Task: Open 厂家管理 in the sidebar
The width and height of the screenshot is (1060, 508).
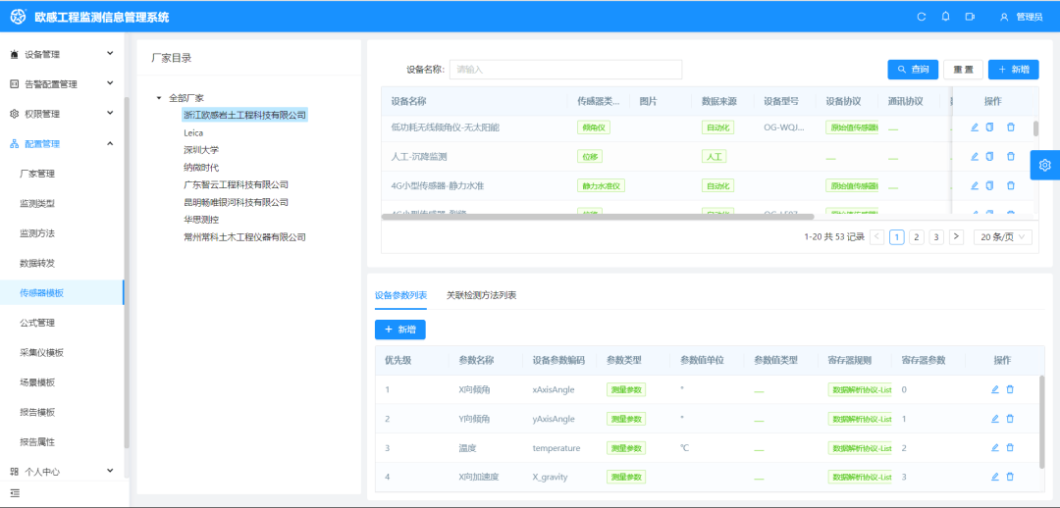Action: point(37,174)
